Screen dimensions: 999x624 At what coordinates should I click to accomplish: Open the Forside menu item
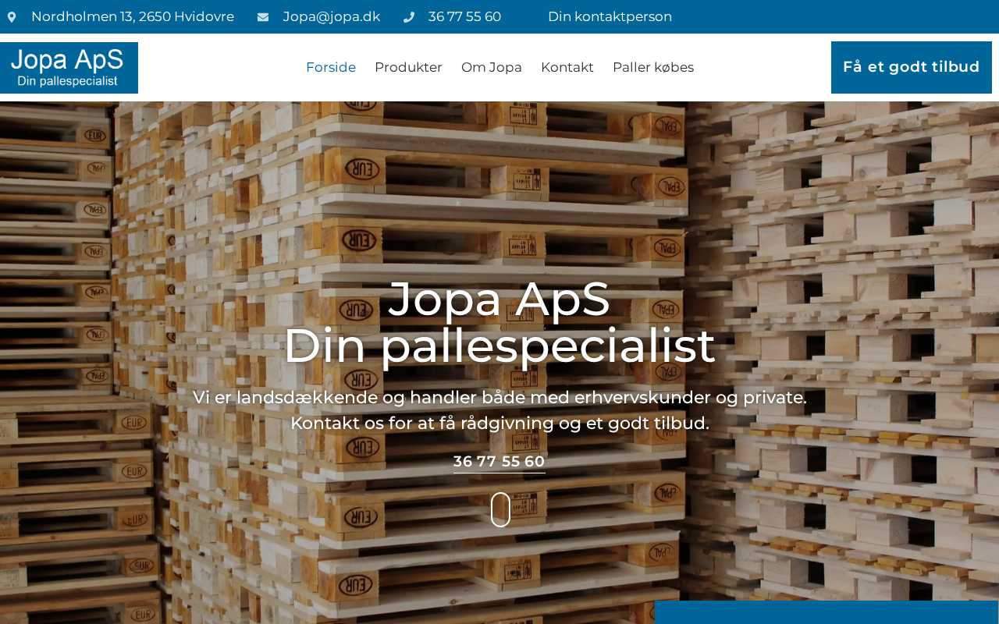331,67
